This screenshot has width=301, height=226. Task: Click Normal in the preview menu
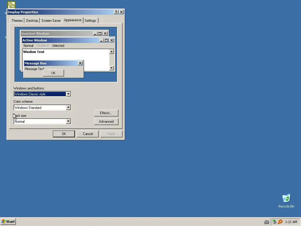[29, 46]
